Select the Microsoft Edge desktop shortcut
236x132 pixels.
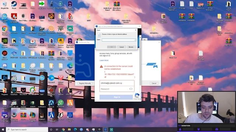pos(70,67)
